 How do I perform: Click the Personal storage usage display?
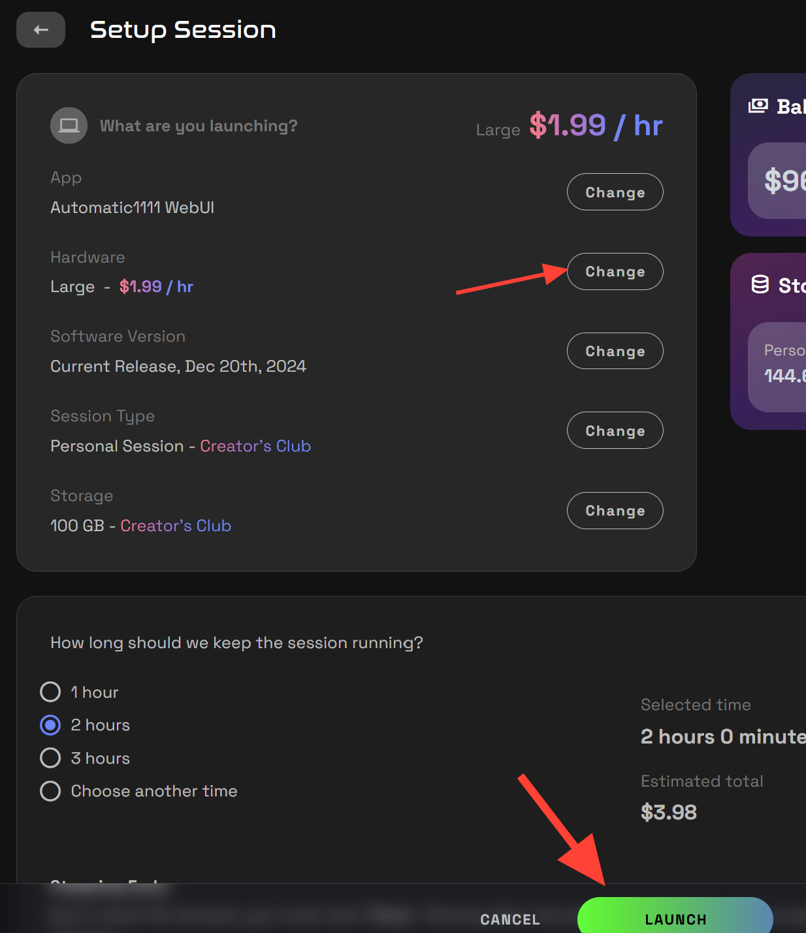point(784,364)
